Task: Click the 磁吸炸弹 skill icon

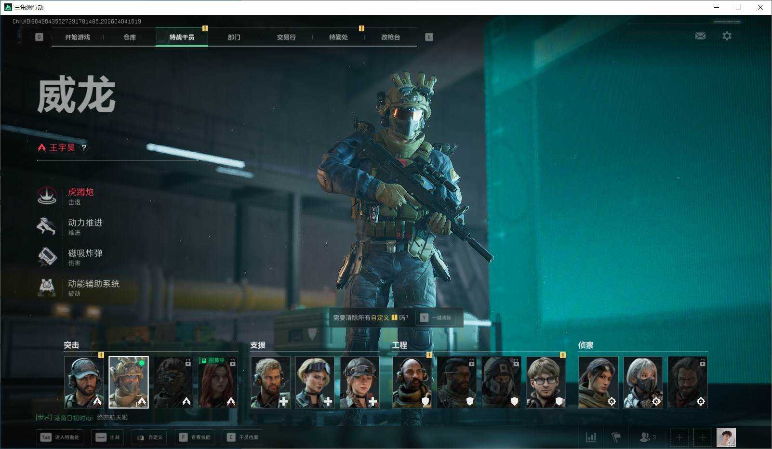Action: [47, 257]
